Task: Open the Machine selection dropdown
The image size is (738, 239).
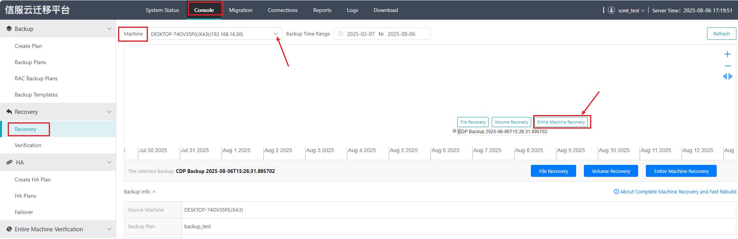Action: tap(215, 34)
